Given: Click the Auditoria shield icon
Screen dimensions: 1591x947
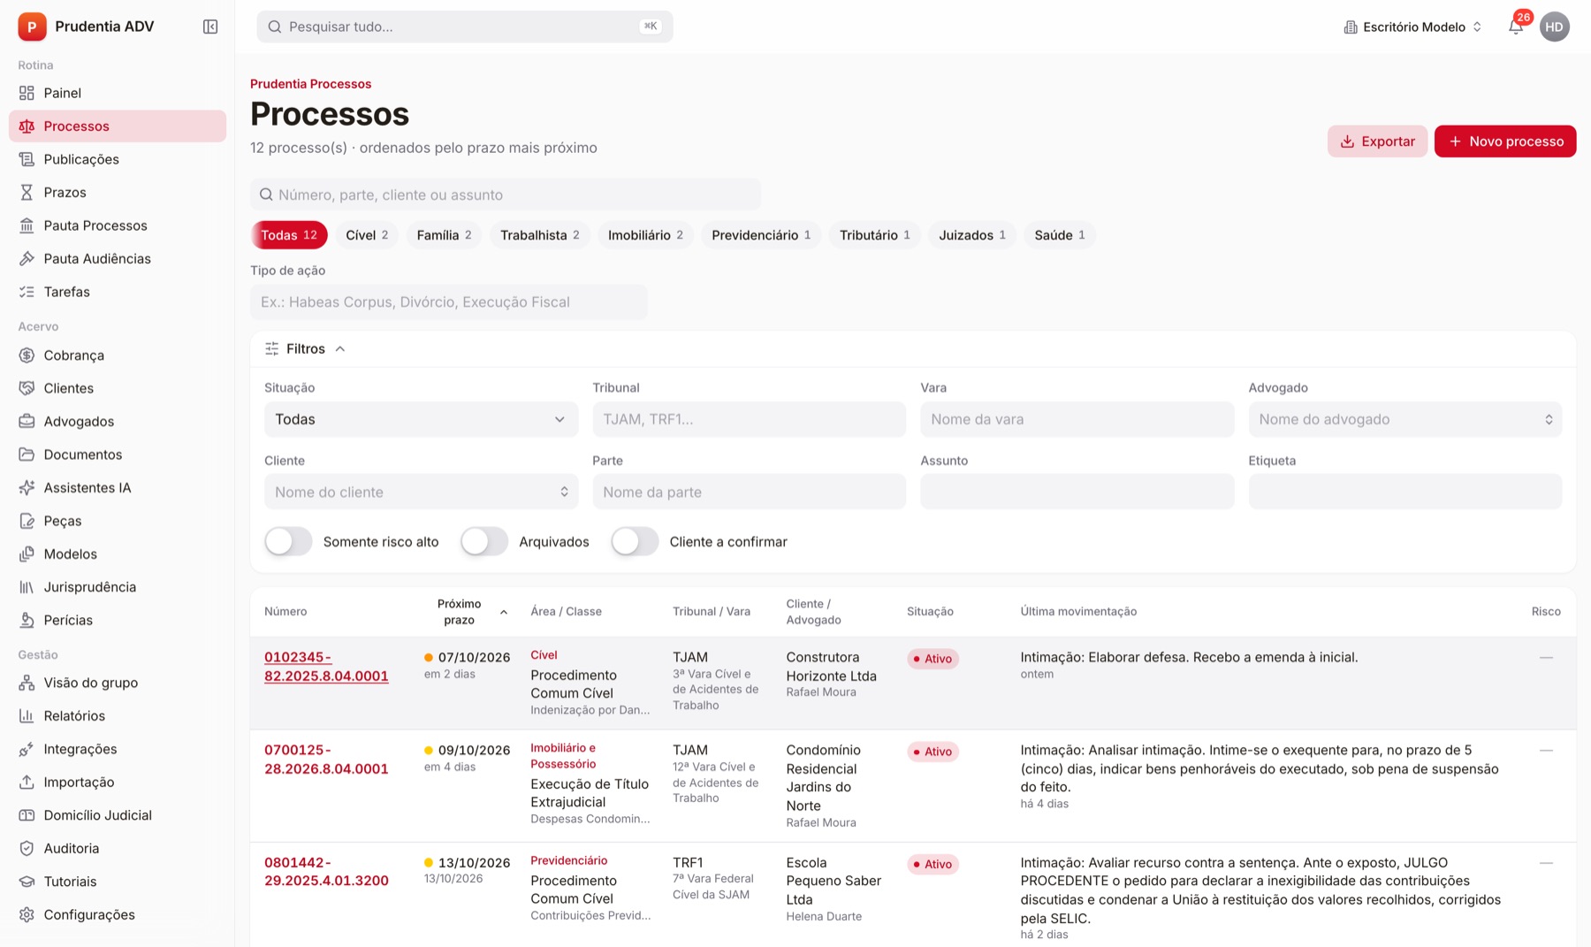Looking at the screenshot, I should point(27,848).
